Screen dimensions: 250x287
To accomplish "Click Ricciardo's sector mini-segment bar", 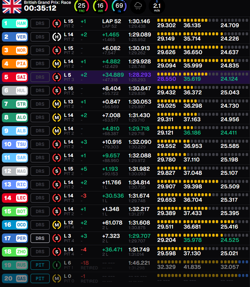I will point(203,181).
